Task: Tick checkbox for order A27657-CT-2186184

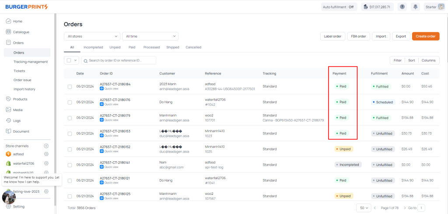Action: coord(70,87)
